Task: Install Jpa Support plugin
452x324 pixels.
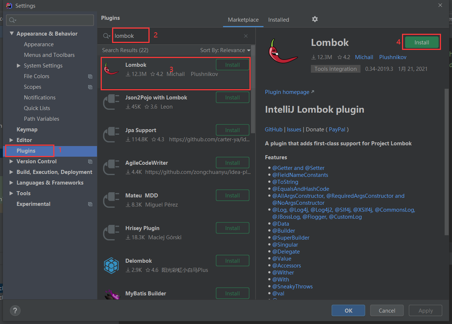Action: 233,130
